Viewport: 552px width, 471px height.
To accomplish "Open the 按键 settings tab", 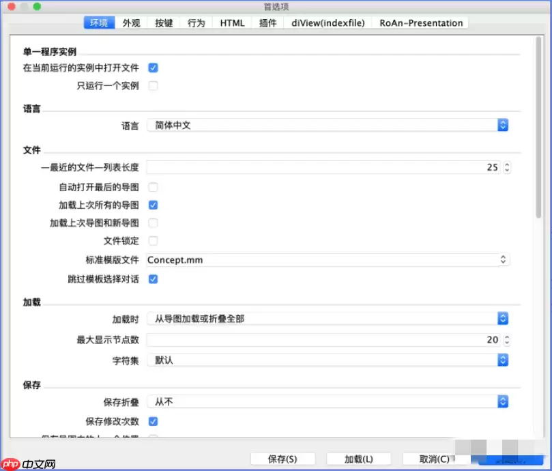I will click(162, 23).
